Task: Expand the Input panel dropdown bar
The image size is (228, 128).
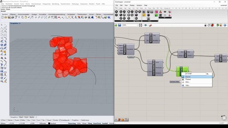Action: point(150,21)
